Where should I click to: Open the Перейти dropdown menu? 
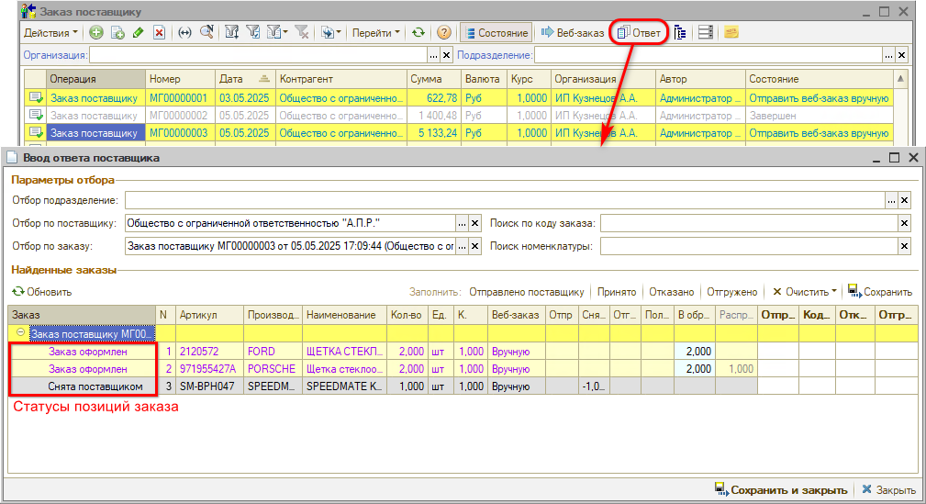click(375, 32)
